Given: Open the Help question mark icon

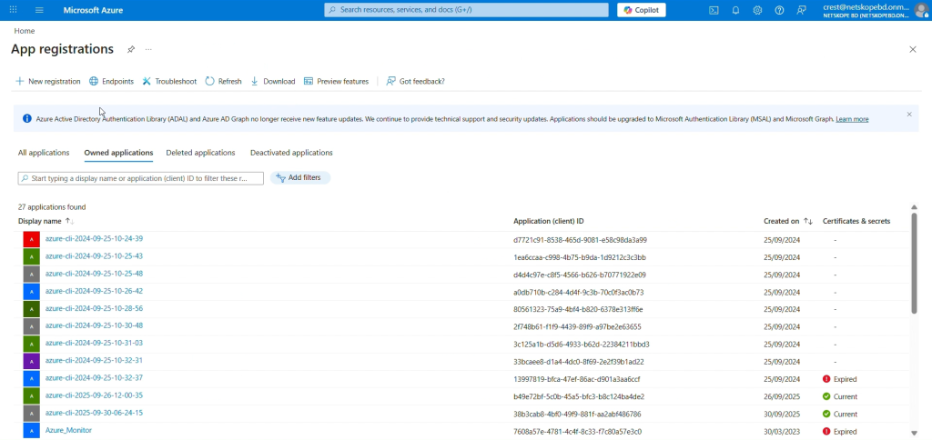Looking at the screenshot, I should click(779, 10).
